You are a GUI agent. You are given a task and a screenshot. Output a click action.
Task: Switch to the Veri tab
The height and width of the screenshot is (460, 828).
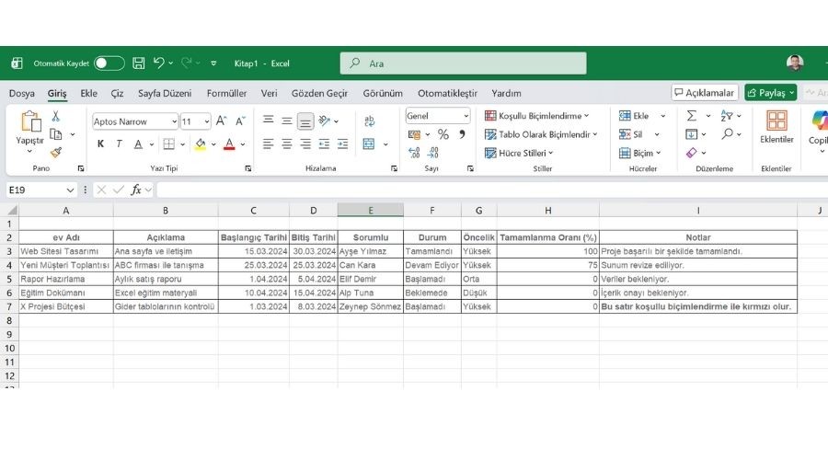(269, 93)
